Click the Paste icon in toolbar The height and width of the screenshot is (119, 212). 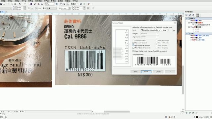tap(15, 4)
